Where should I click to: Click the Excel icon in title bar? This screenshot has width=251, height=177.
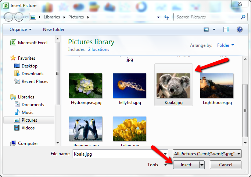pos(6,6)
